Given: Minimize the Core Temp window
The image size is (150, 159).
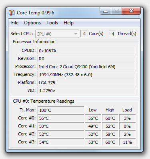Looking at the screenshot, I should tap(106, 11).
